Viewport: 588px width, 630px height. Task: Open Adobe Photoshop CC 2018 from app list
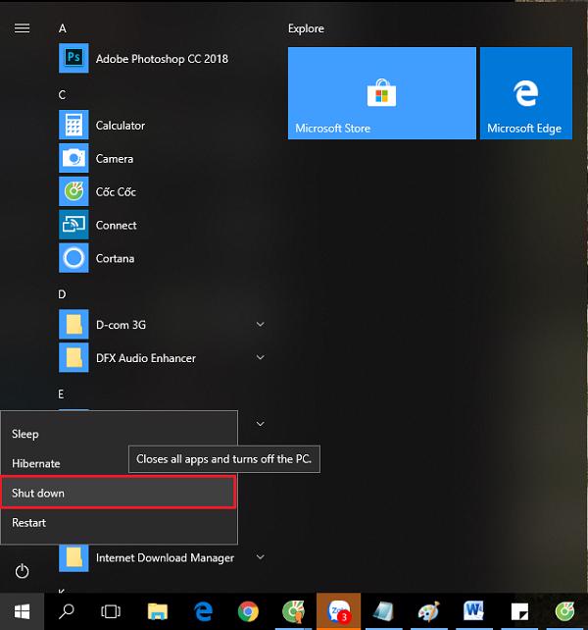pyautogui.click(x=161, y=59)
